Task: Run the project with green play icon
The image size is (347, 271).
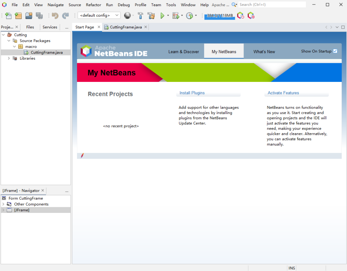Action: (162, 15)
